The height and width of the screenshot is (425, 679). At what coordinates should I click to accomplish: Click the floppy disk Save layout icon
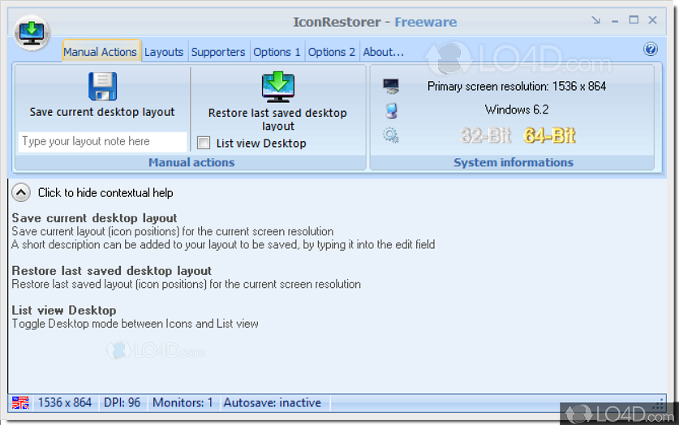click(103, 86)
